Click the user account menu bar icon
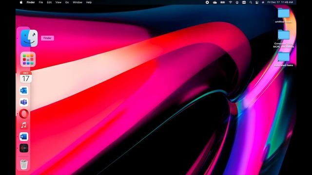Image resolution: width=312 pixels, height=175 pixels. 237,2
